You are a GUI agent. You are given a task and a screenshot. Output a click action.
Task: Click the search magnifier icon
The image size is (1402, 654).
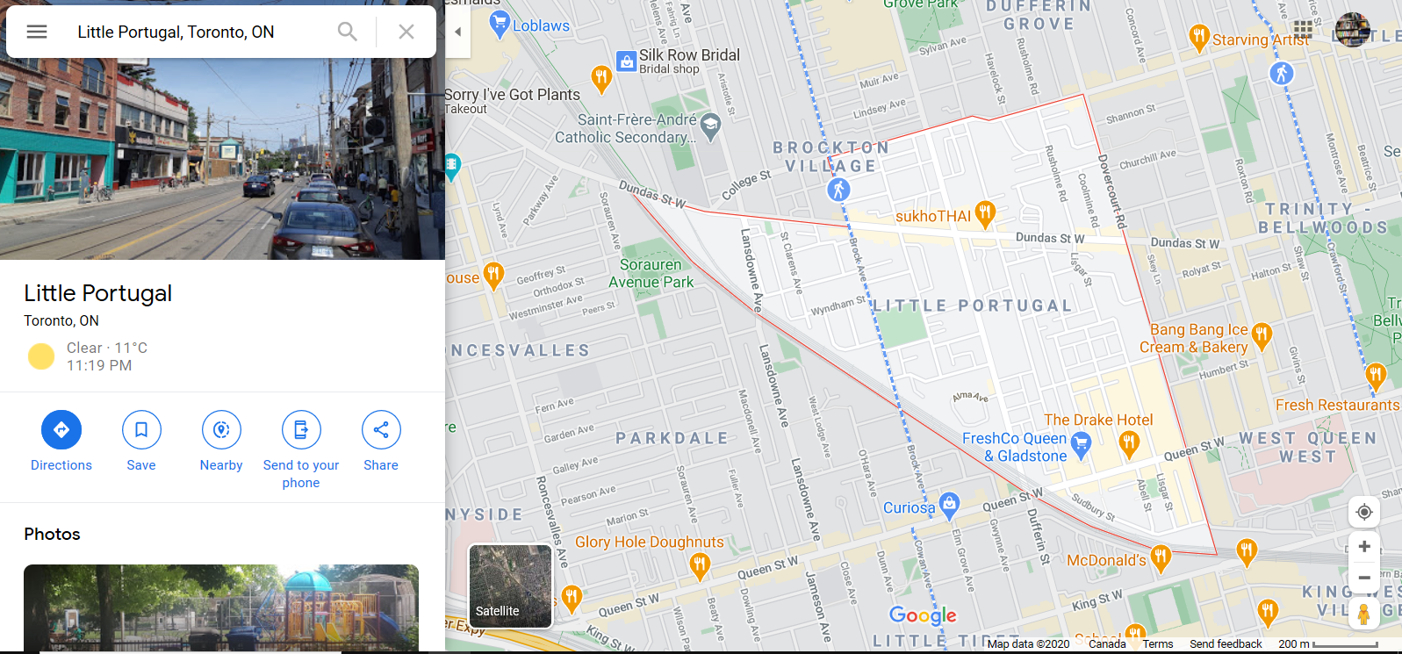coord(348,32)
